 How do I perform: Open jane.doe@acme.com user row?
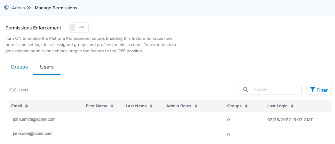coord(33,134)
